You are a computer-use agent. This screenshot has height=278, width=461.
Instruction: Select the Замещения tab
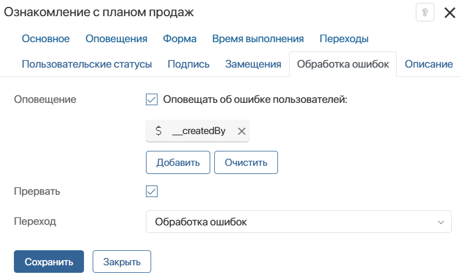click(253, 64)
